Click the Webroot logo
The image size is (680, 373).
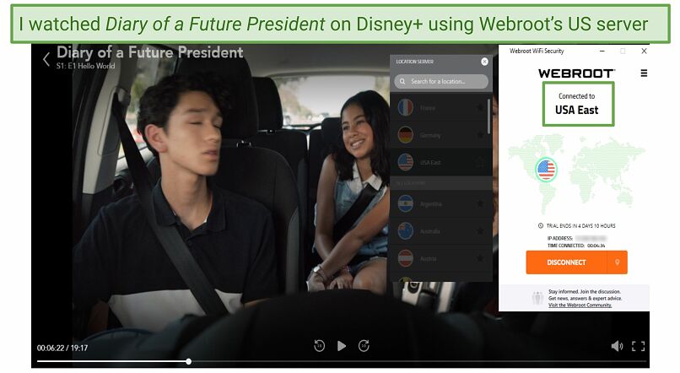coord(576,73)
